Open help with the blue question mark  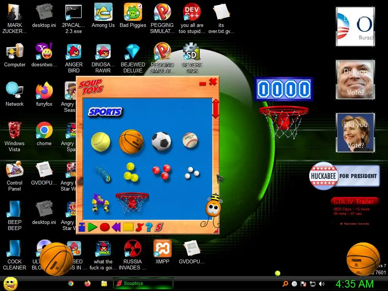pos(149,227)
